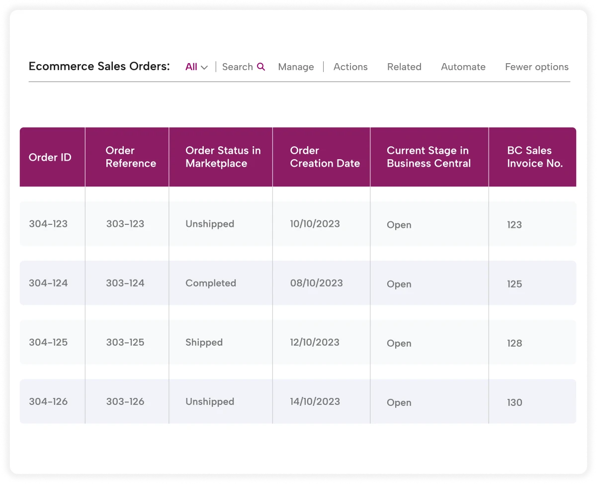Viewport: 597px width, 484px height.
Task: Click Fewer options button
Action: 536,67
